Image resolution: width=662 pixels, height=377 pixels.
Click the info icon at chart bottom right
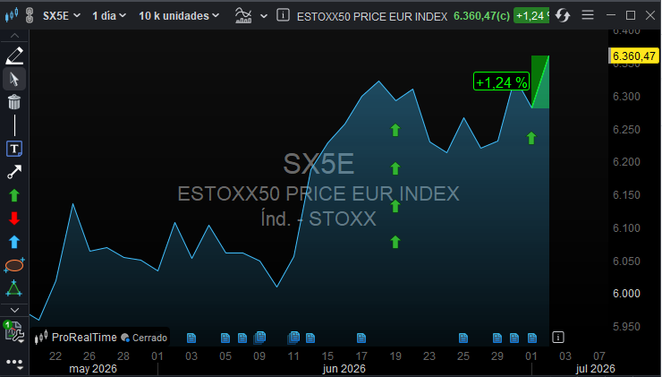(557, 337)
